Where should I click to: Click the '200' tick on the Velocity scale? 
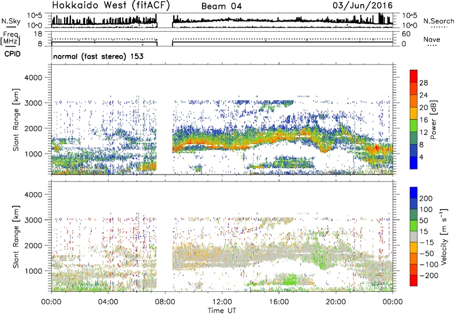pos(426,198)
